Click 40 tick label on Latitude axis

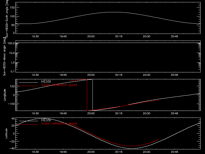pyautogui.click(x=13, y=119)
